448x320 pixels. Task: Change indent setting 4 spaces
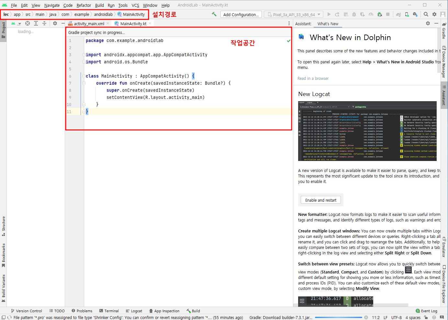413,317
